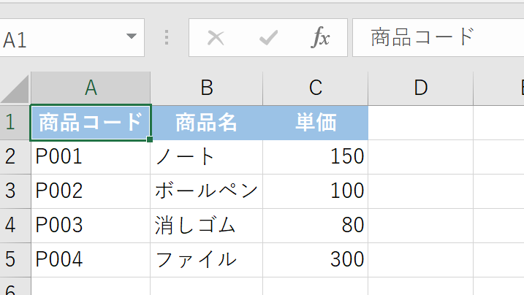This screenshot has height=295, width=524.
Task: Select the price cell 150
Action: tap(316, 157)
